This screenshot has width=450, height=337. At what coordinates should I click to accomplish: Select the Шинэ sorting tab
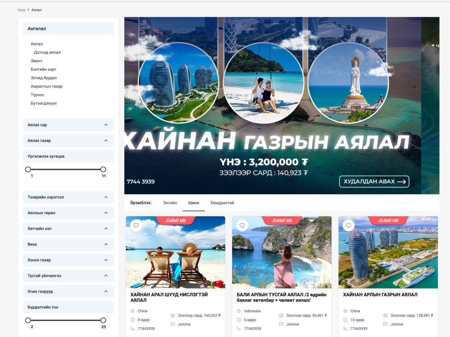click(193, 203)
